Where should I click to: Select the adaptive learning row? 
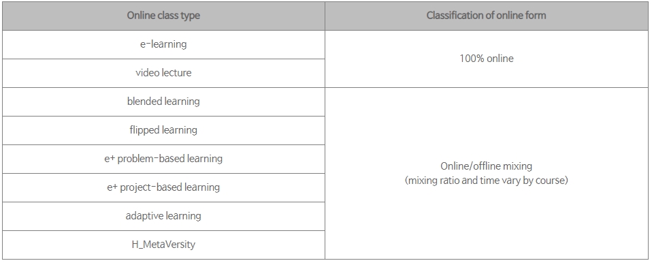163,217
